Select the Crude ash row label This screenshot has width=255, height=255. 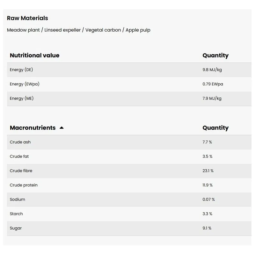[20, 142]
